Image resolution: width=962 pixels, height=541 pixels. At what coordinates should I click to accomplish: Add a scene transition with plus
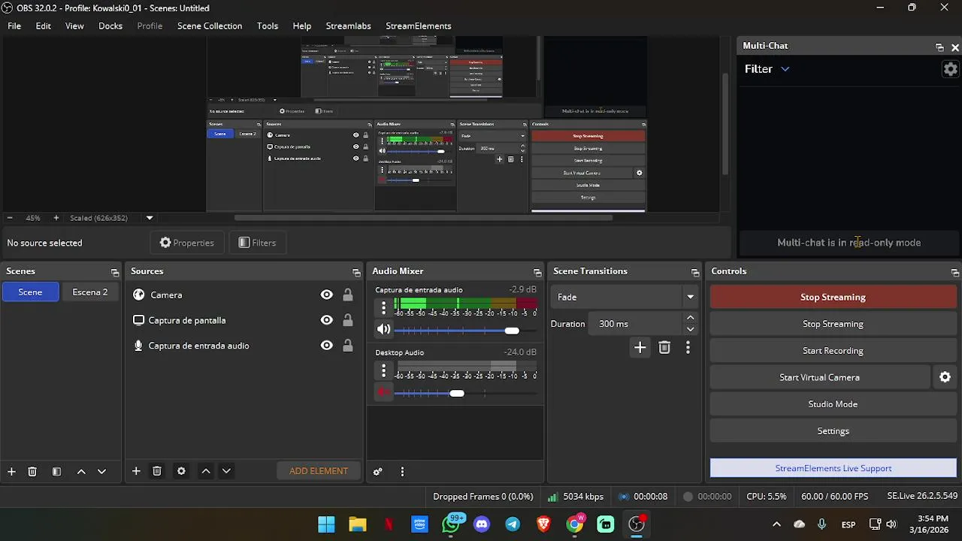[640, 347]
